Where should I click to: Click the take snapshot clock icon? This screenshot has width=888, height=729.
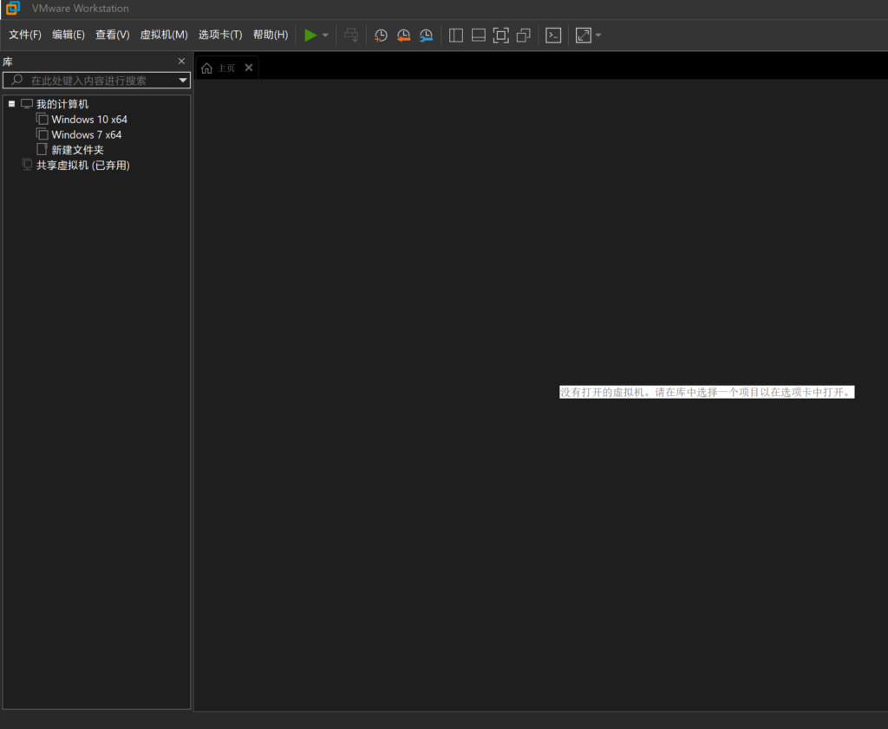coord(381,36)
